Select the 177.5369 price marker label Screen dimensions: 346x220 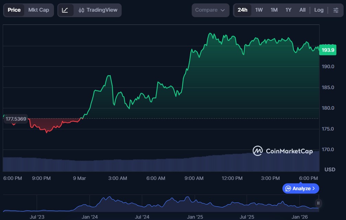coord(16,119)
